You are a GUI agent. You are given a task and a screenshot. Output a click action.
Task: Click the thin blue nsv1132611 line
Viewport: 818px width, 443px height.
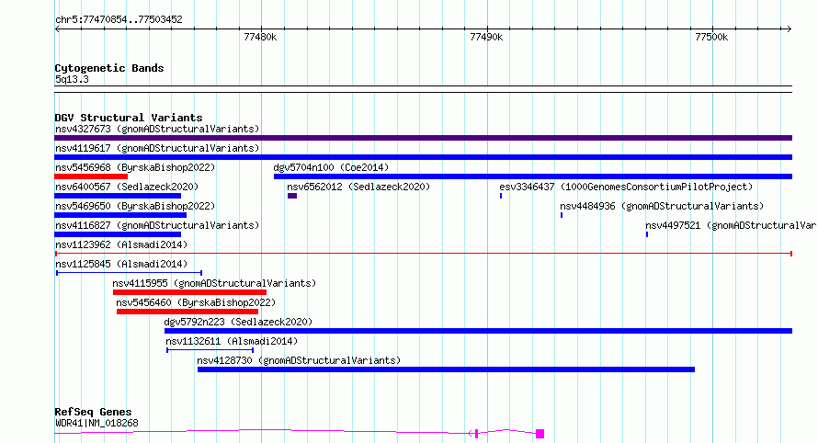(210, 350)
